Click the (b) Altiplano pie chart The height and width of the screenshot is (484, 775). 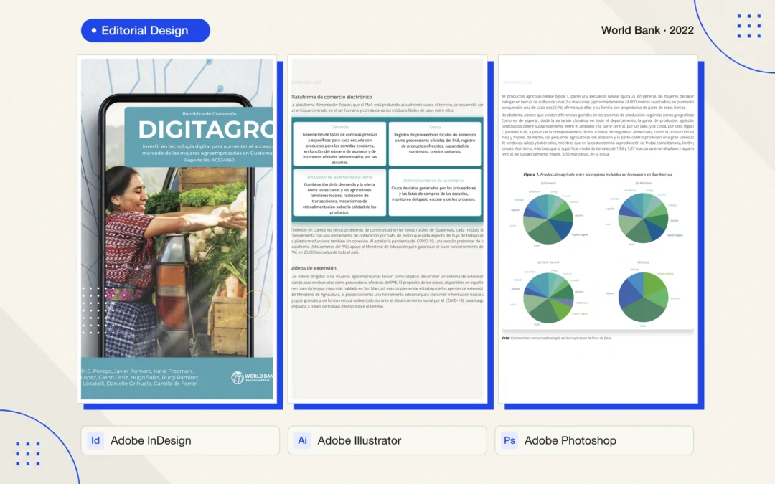pos(643,218)
